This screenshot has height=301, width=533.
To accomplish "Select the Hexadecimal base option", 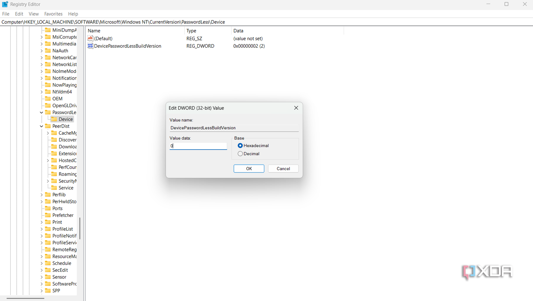I will coord(240,146).
